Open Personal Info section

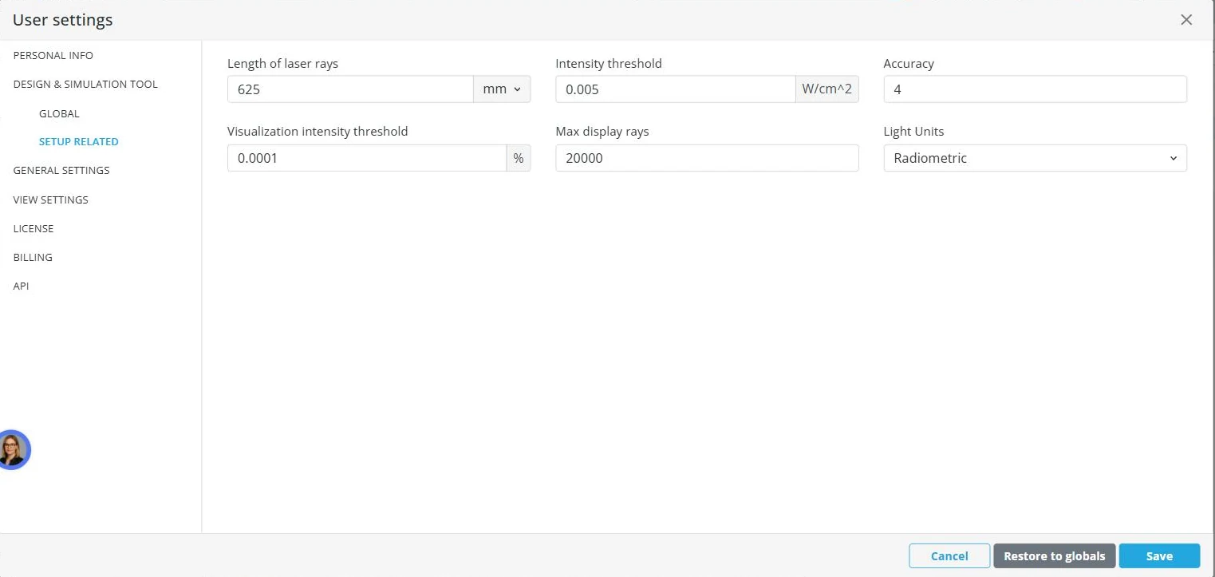pos(53,55)
